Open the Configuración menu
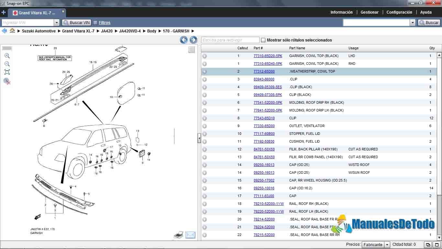 point(399,12)
